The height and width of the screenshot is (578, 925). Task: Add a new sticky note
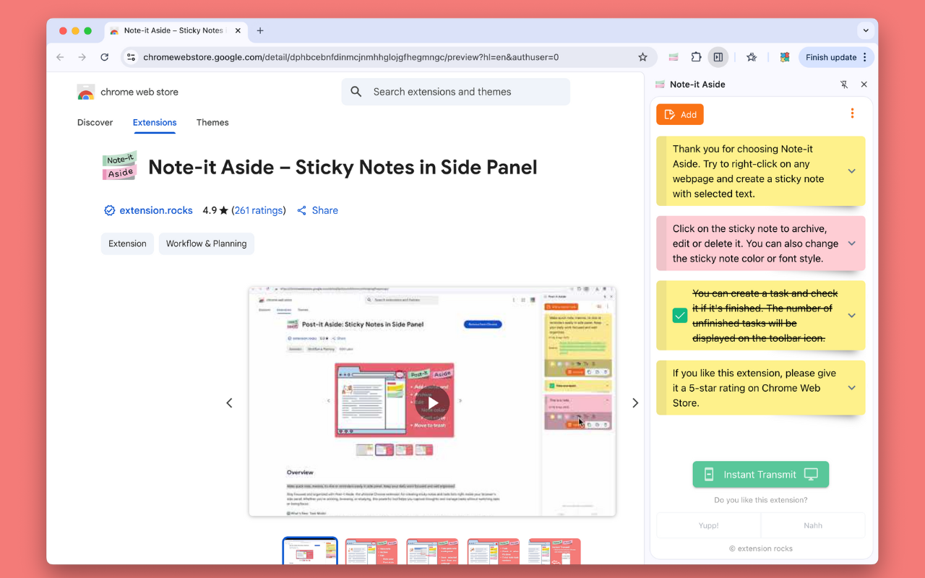point(680,114)
